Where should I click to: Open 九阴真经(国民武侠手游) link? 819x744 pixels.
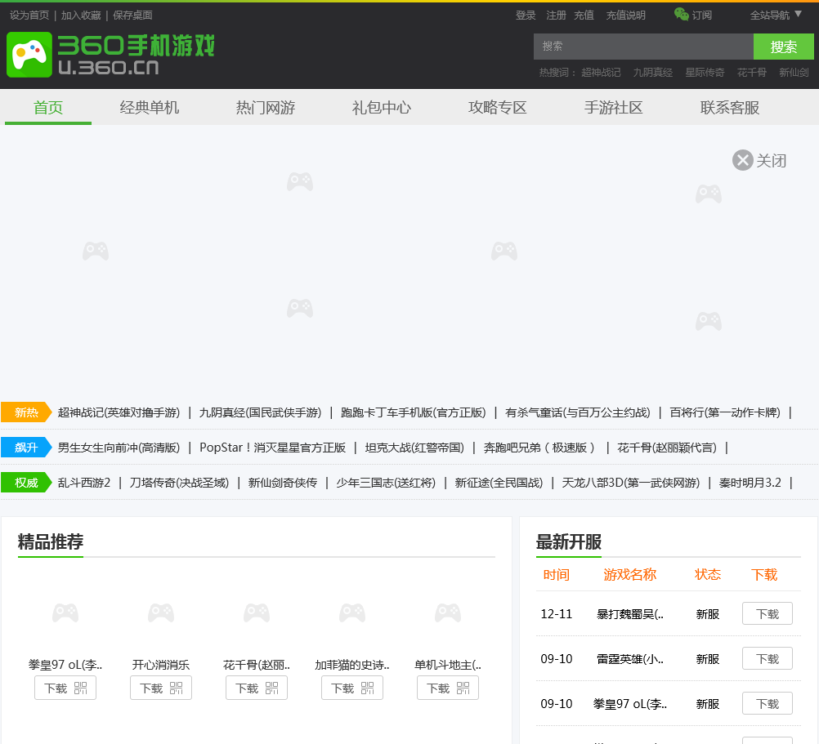tap(260, 412)
